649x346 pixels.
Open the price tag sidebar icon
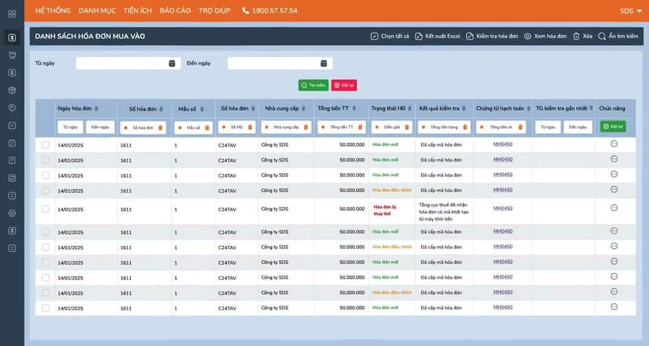(12, 108)
